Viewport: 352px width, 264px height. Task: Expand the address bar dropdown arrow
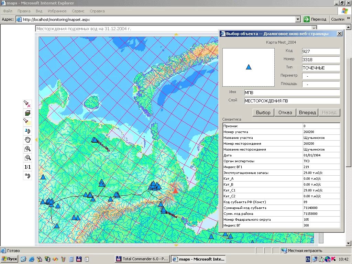pyautogui.click(x=298, y=19)
